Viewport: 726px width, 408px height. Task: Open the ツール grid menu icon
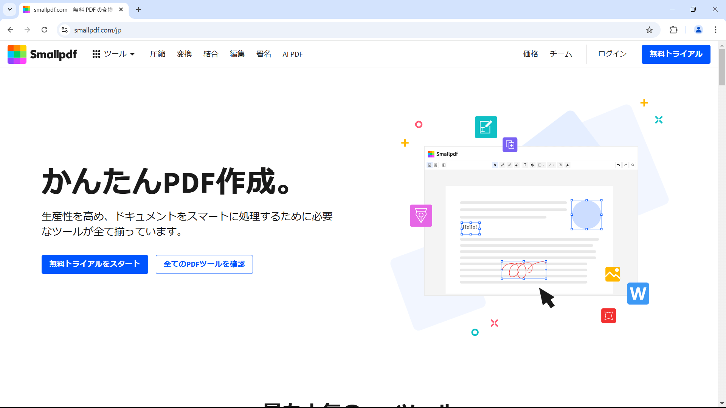pos(96,54)
